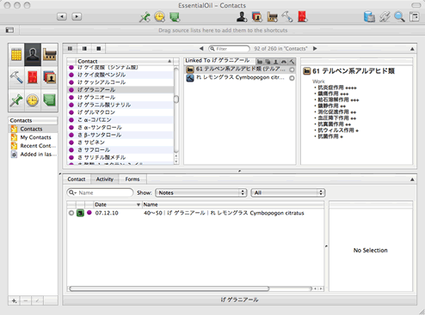Select Recent Cont... source list
The height and width of the screenshot is (315, 425).
(33, 146)
